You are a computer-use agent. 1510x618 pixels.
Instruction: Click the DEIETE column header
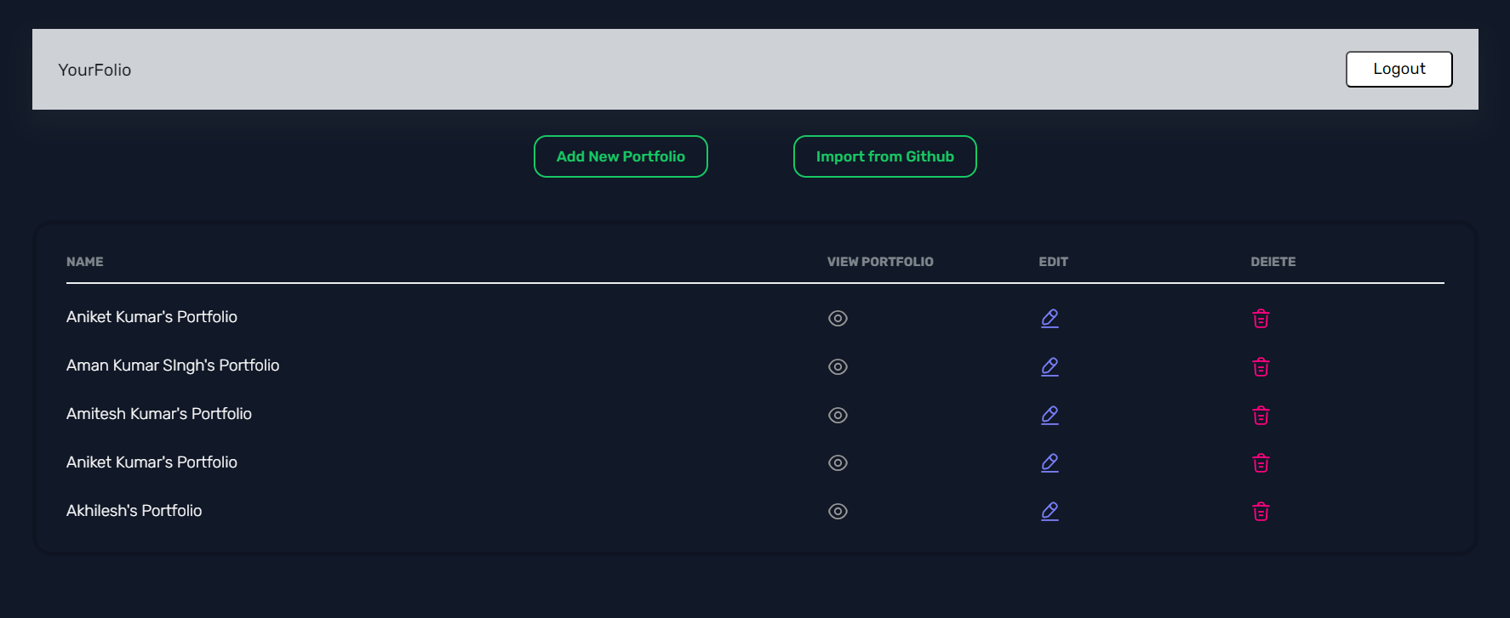[1273, 262]
